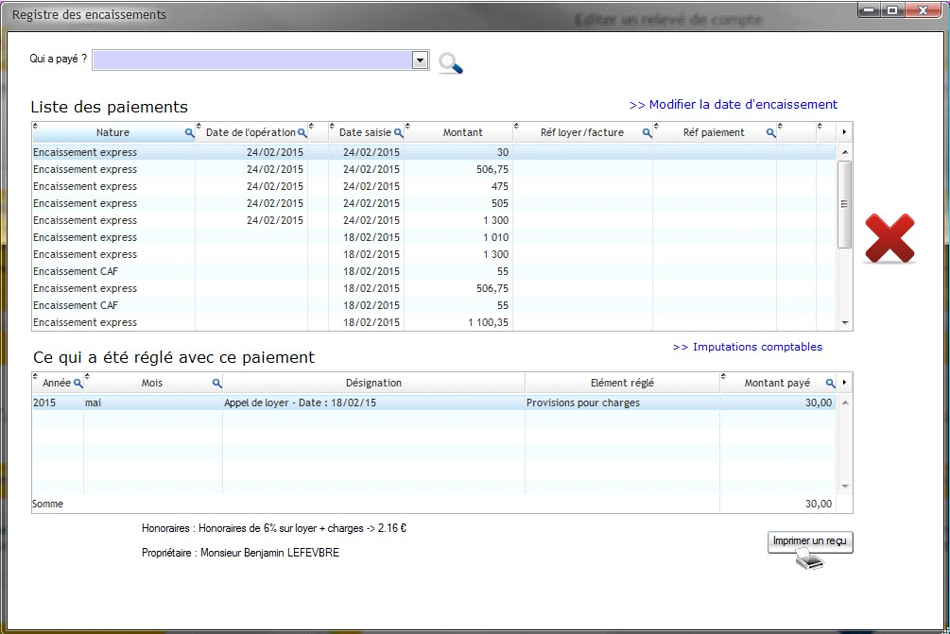
Task: Click the up arrow of the settled items scrollbar
Action: [845, 403]
